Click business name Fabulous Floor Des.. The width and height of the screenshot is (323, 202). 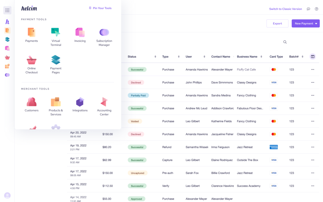[x=250, y=109]
